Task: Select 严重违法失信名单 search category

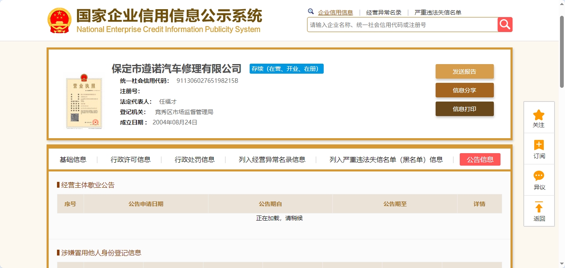Action: click(438, 12)
